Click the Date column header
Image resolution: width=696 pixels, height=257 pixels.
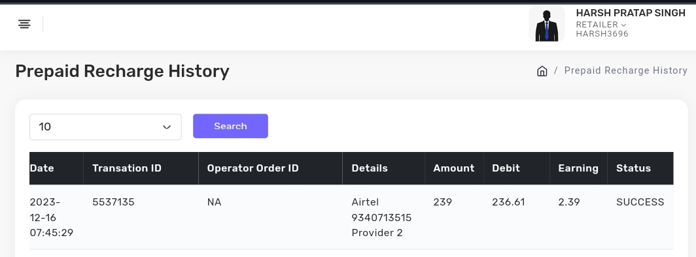[x=42, y=168]
